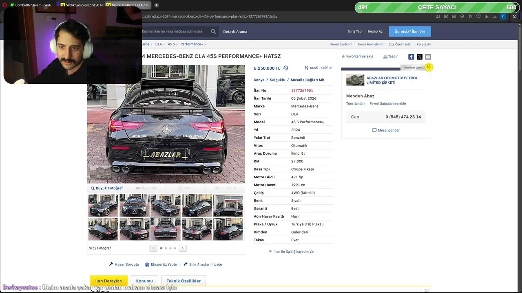Go to previous thumbnail page arrow
The image size is (522, 293).
pos(153,248)
